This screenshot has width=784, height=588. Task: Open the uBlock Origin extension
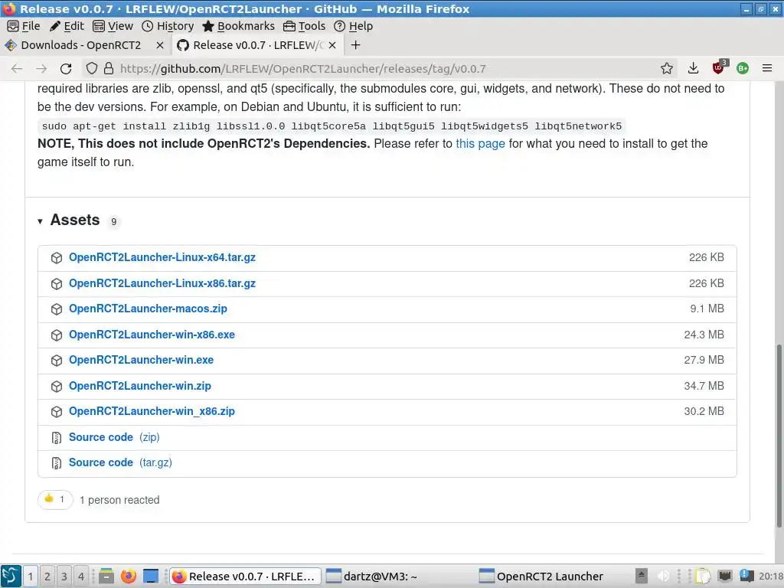point(719,67)
